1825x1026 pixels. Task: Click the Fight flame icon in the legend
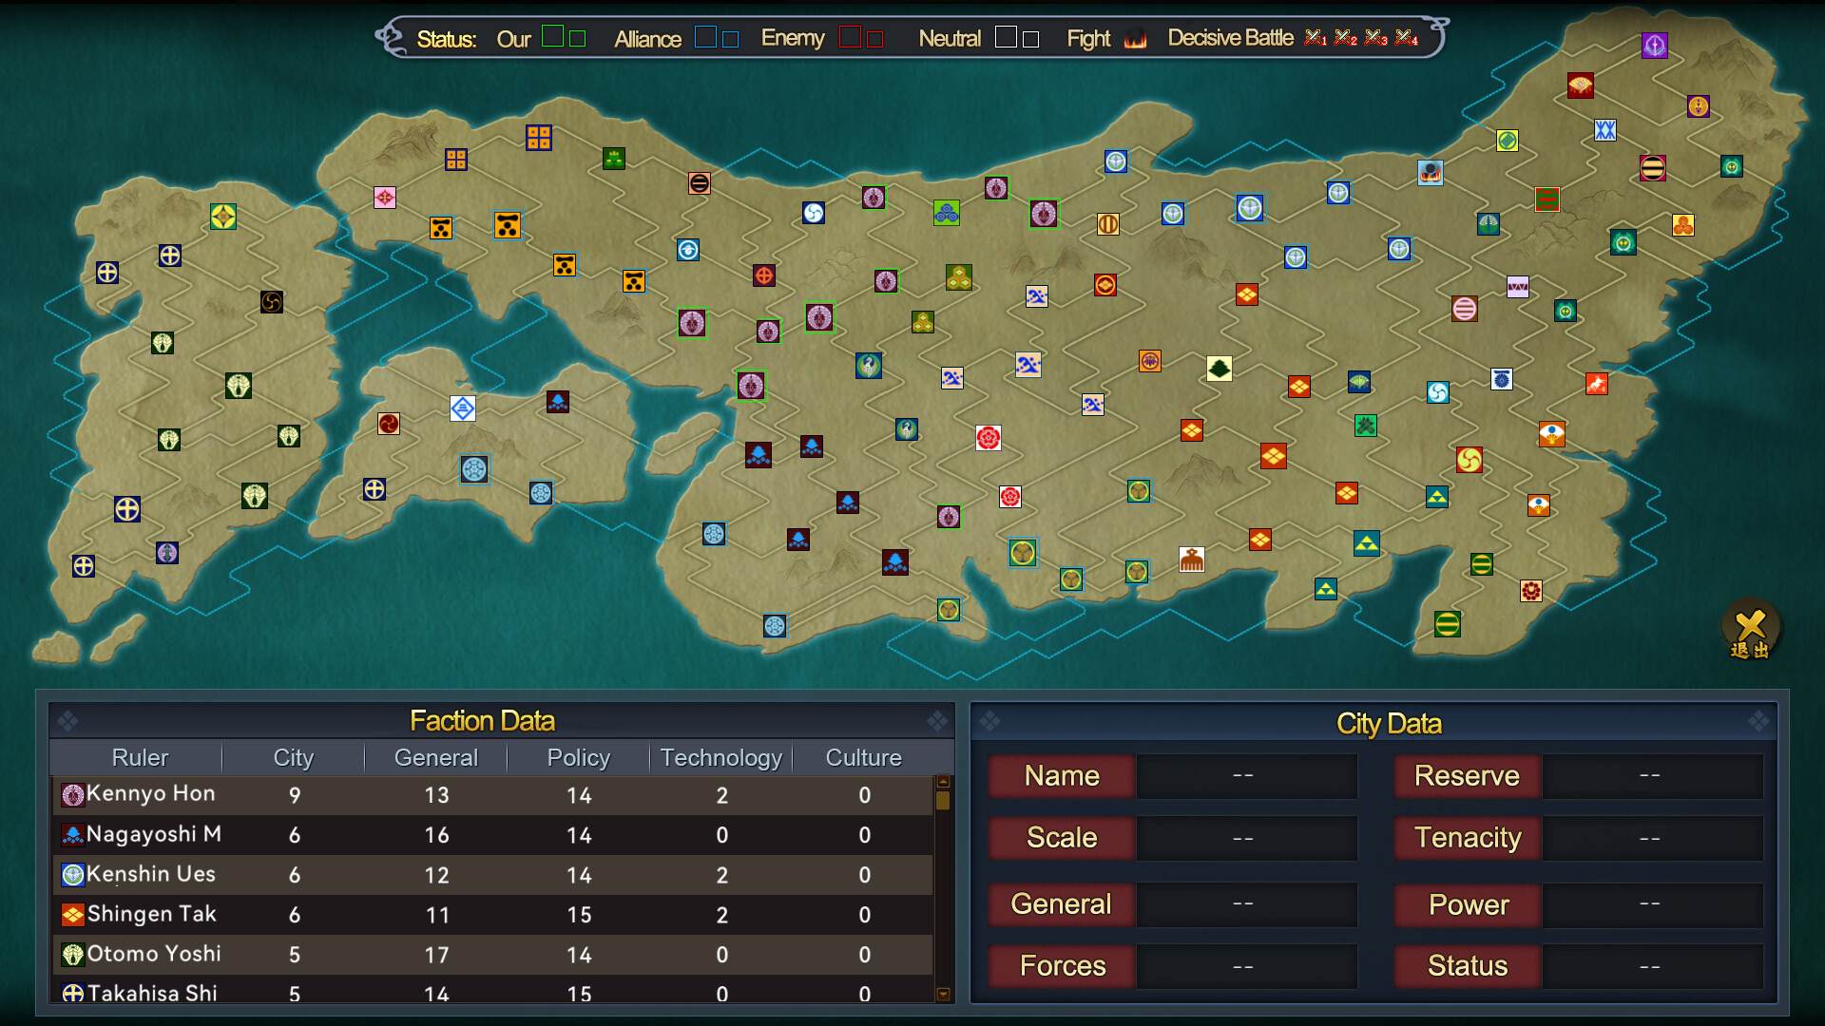click(x=1135, y=39)
